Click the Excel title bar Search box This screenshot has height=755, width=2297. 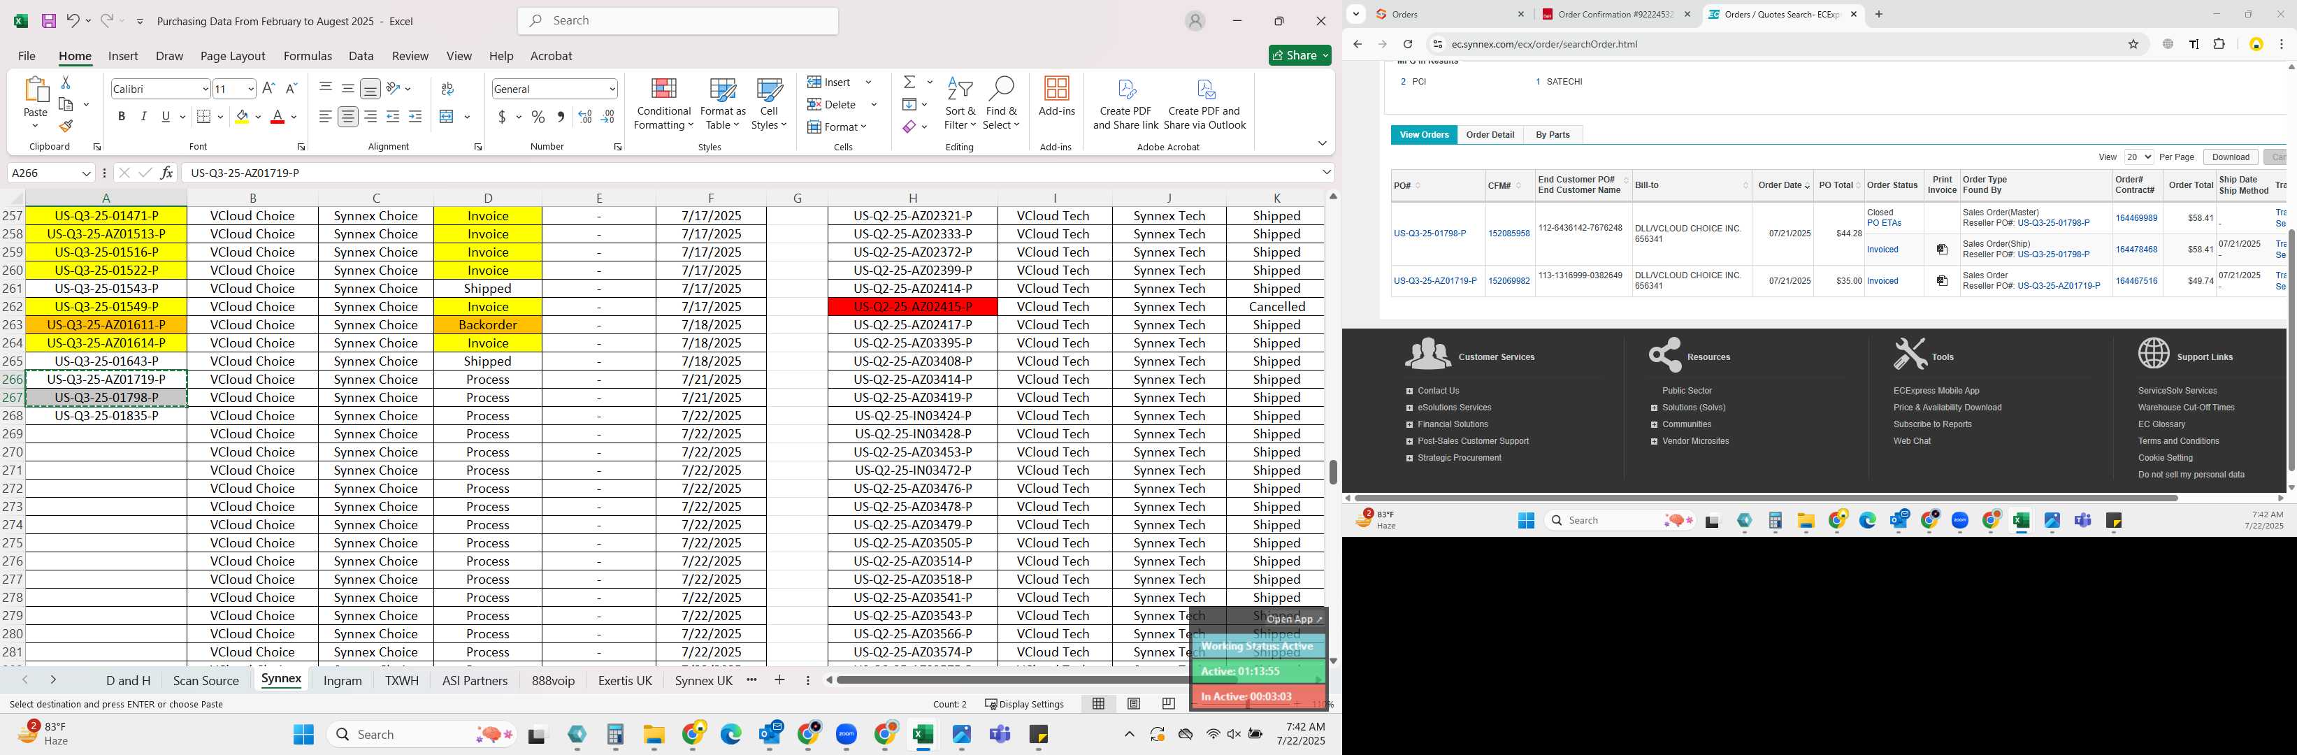point(677,20)
